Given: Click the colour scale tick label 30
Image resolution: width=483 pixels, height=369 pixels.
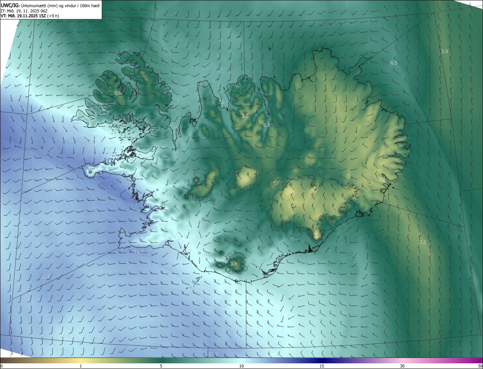Looking at the screenshot, I should [x=402, y=366].
